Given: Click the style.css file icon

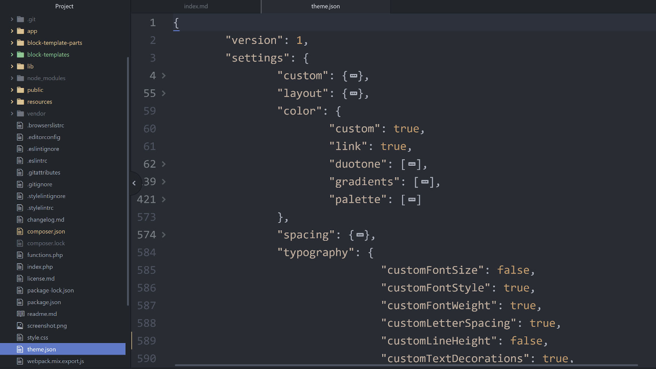Looking at the screenshot, I should 20,337.
